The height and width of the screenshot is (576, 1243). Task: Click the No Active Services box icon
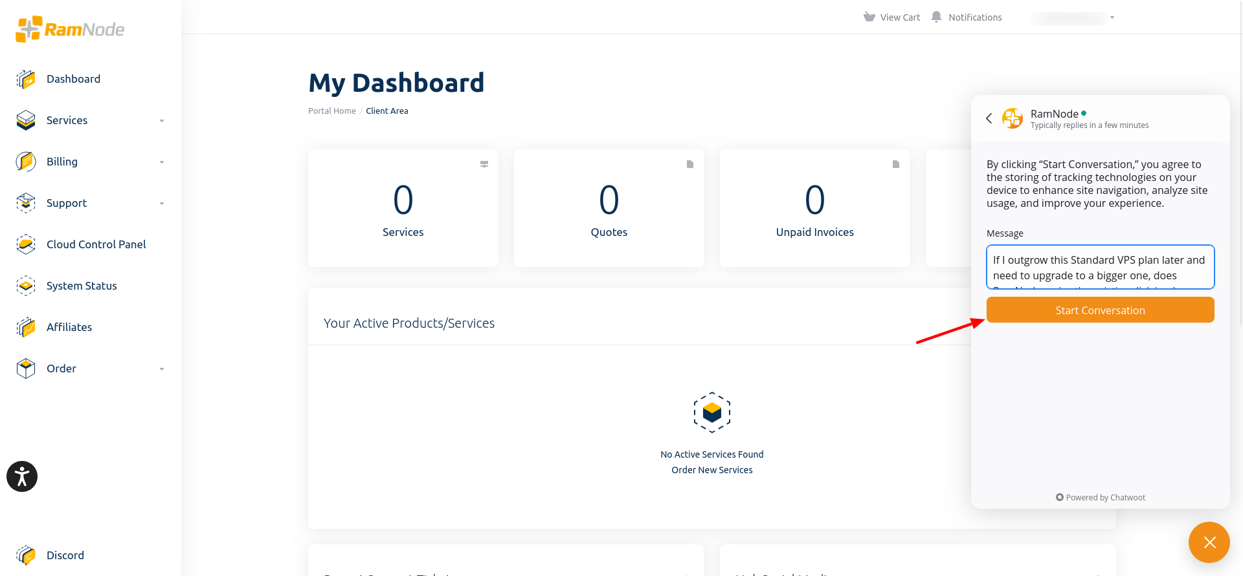coord(712,412)
